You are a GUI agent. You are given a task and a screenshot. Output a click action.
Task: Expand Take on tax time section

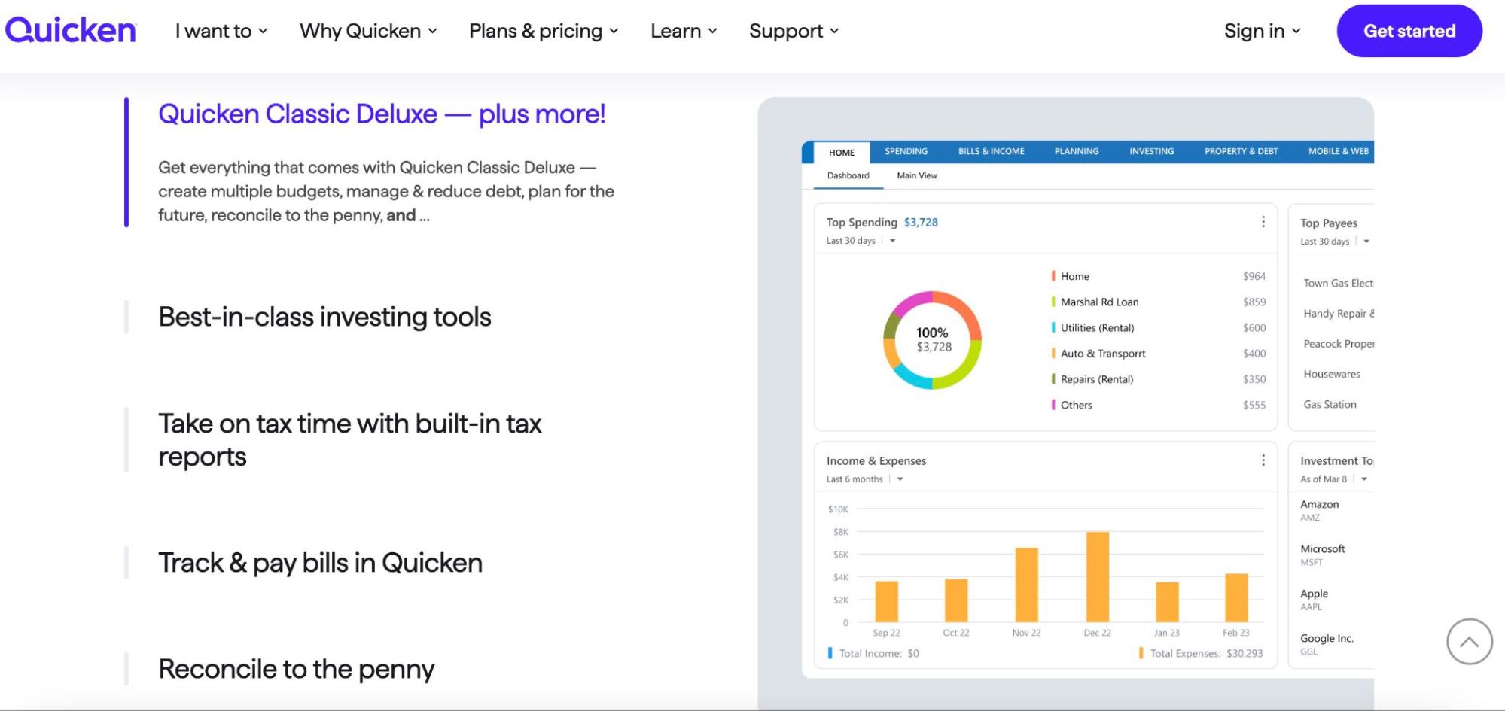point(349,439)
